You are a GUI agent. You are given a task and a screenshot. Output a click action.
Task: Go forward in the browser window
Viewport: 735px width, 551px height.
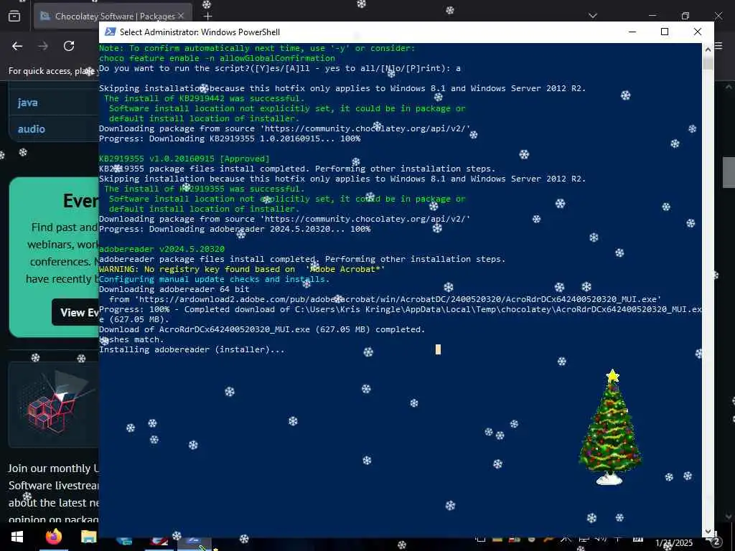click(x=43, y=46)
